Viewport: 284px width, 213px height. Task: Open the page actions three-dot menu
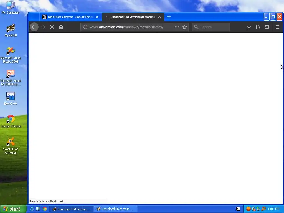[x=177, y=27]
